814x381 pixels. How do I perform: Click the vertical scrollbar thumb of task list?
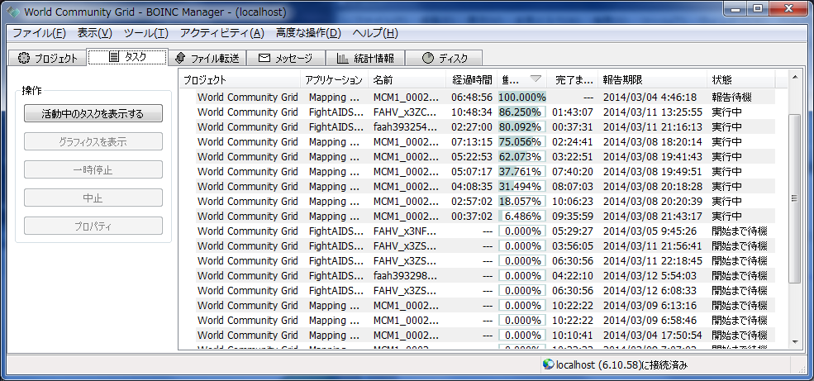pos(794,198)
